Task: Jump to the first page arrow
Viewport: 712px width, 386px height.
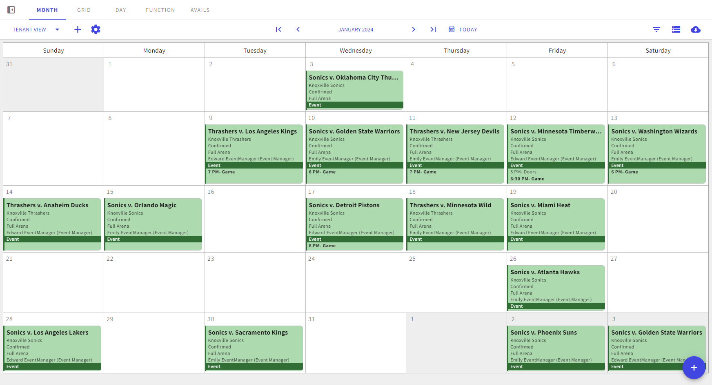Action: tap(278, 29)
